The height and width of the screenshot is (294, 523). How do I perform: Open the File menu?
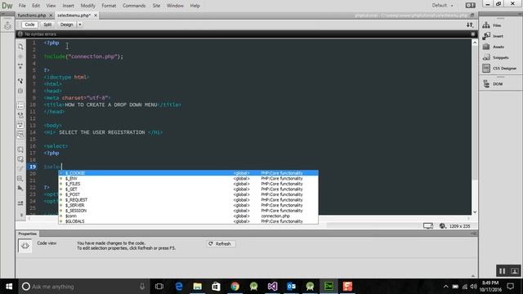22,6
